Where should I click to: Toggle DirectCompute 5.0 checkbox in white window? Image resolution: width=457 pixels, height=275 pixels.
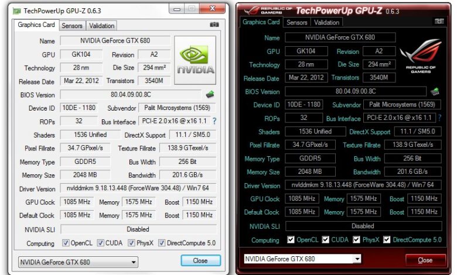162,243
